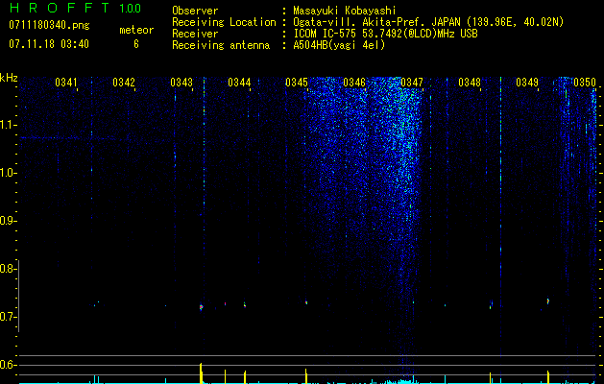
Task: Click the 0343 time marker
Action: click(x=181, y=83)
